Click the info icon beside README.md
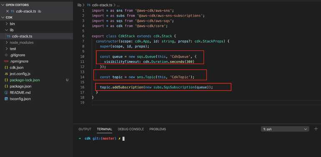Viewport: 321px width, 157px height. [x=6, y=92]
